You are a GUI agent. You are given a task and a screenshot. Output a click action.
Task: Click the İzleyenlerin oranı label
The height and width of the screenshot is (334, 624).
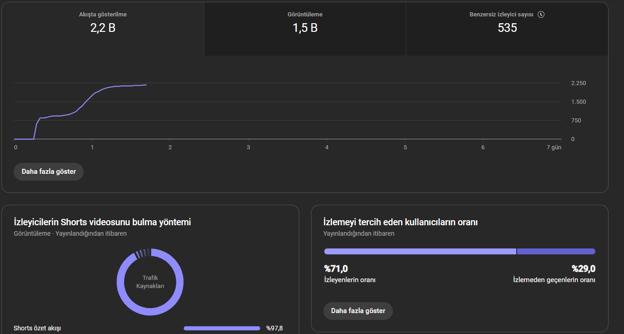pyautogui.click(x=349, y=280)
